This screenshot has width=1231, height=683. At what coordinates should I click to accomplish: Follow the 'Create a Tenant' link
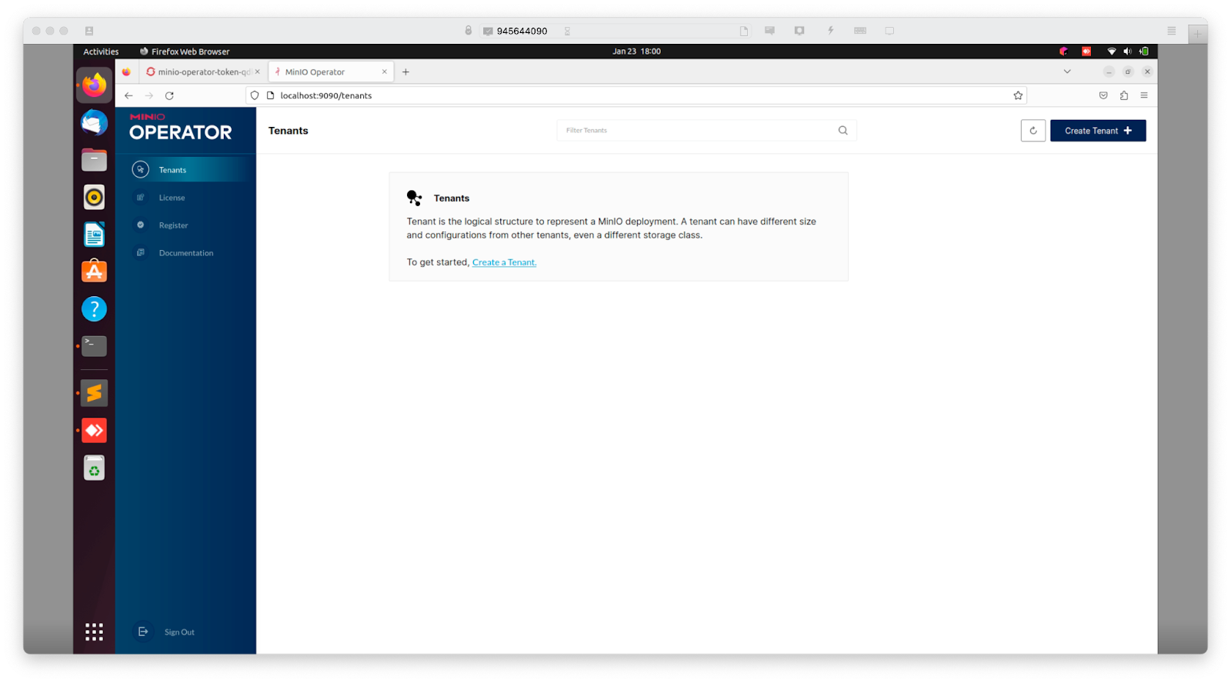504,262
